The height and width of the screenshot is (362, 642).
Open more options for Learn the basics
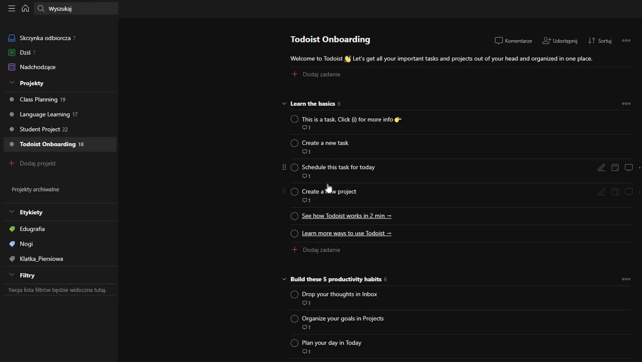click(626, 104)
